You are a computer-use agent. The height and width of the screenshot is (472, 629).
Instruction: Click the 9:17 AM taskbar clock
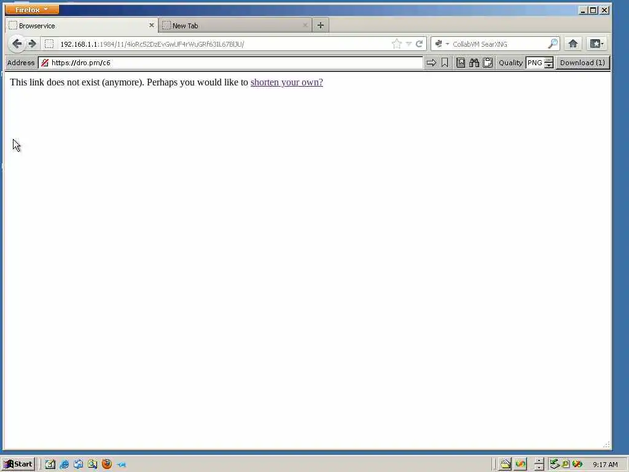coord(605,465)
